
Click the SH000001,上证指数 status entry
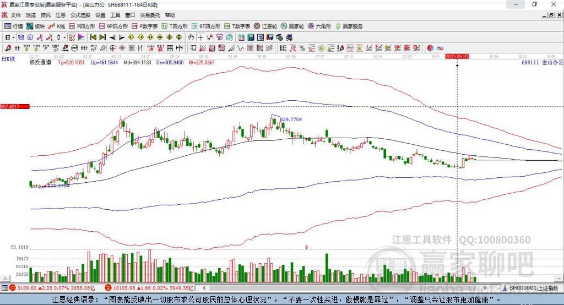pyautogui.click(x=533, y=288)
